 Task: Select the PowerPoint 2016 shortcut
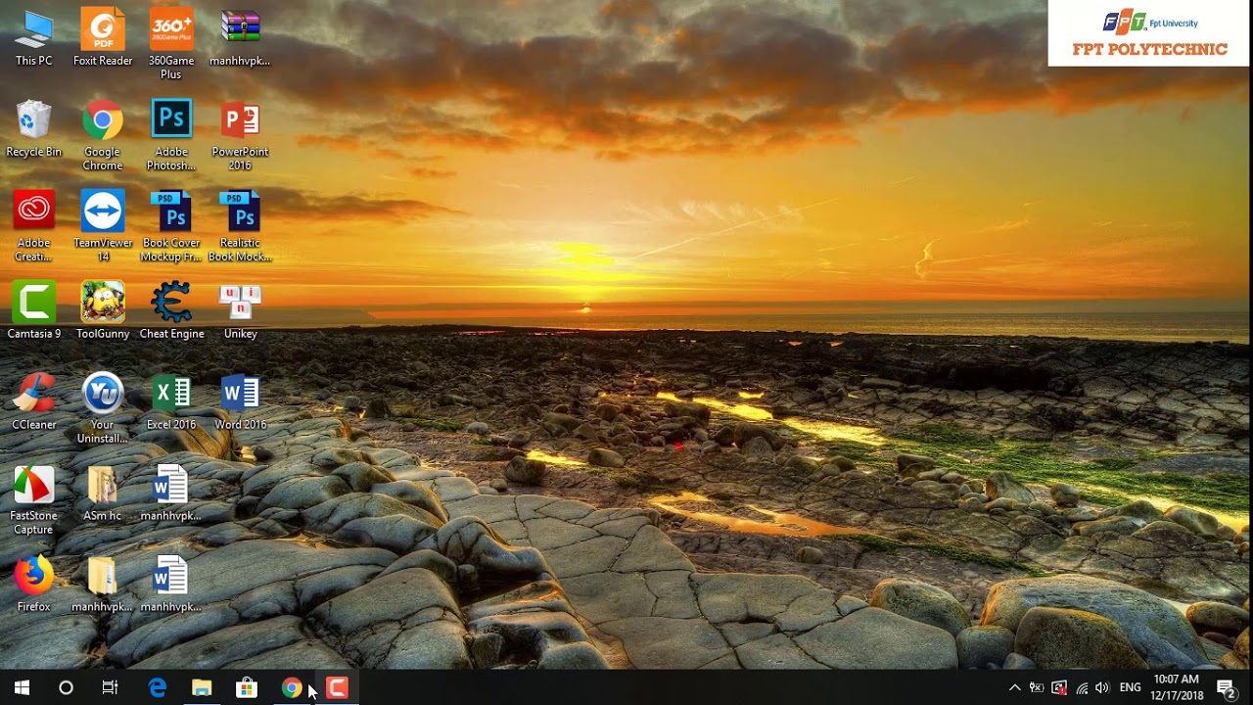[x=240, y=136]
